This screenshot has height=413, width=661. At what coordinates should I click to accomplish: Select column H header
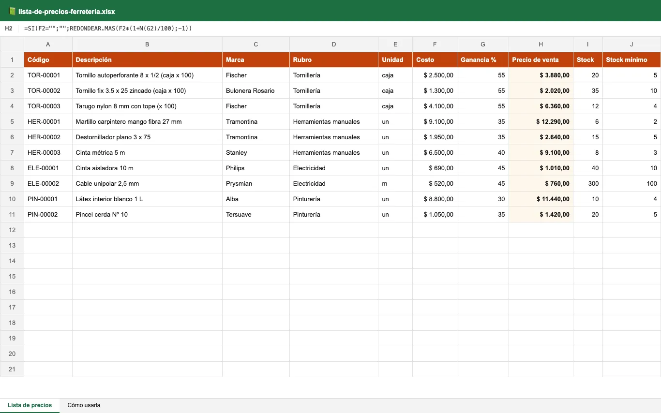click(541, 44)
